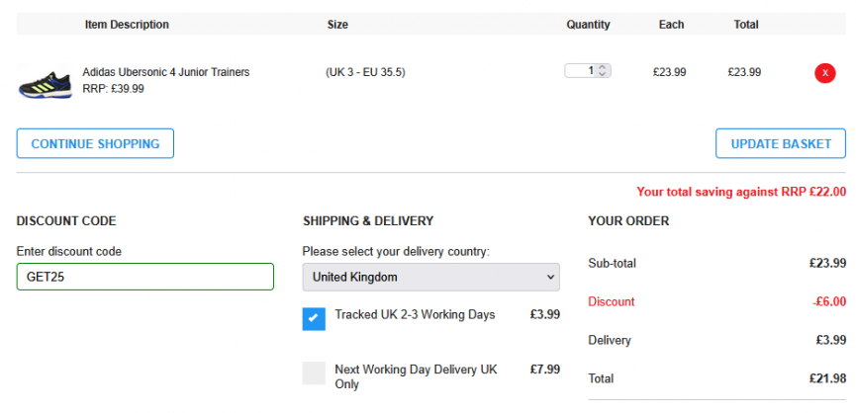Click into the quantity number field
The width and height of the screenshot is (856, 413).
(x=582, y=71)
